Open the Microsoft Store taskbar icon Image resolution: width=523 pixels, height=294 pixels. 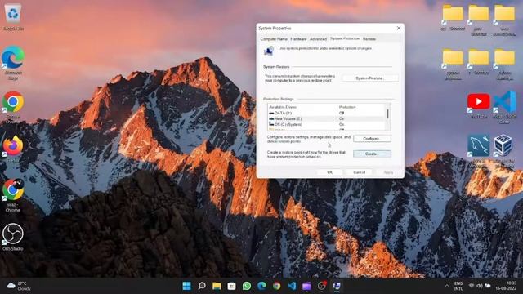(x=232, y=286)
